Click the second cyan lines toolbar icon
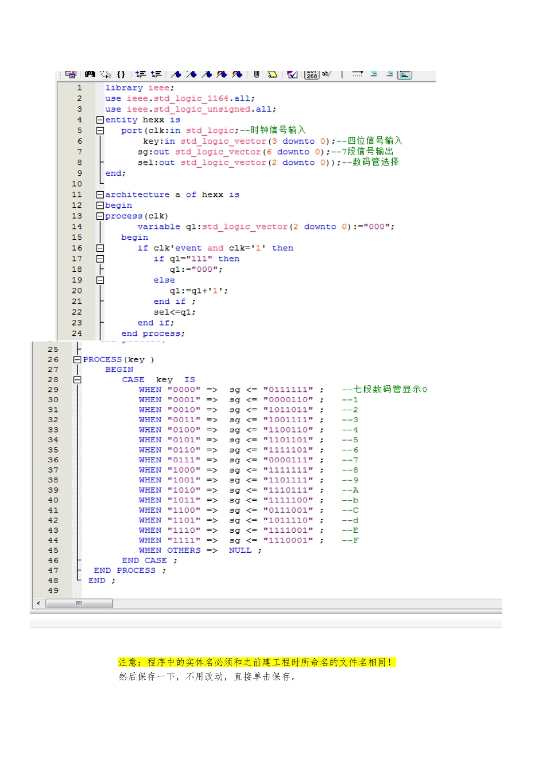The width and height of the screenshot is (544, 769). (389, 74)
